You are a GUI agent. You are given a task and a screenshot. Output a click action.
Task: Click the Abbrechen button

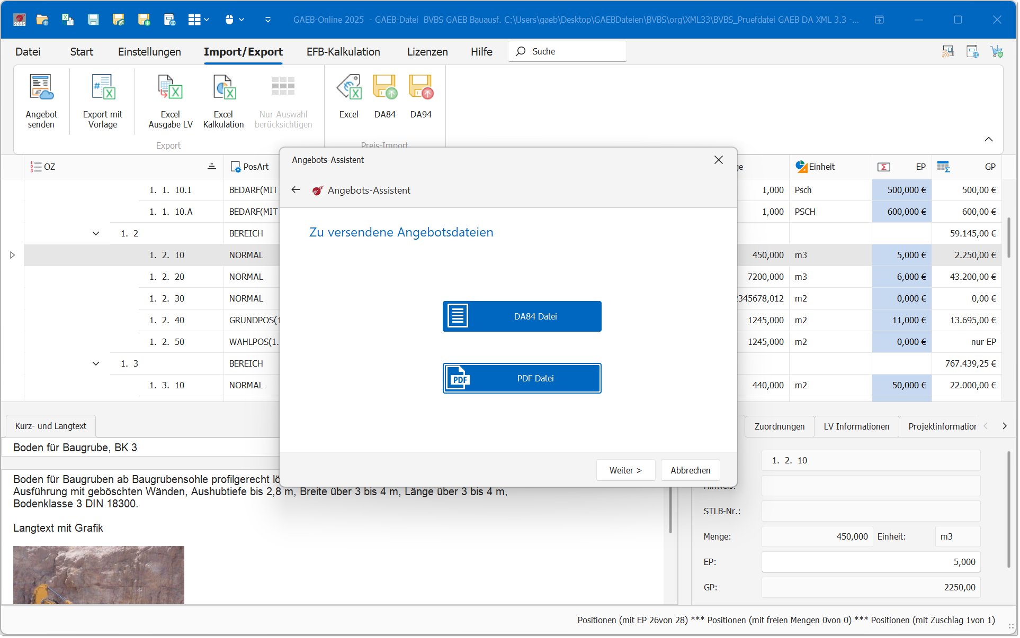tap(690, 470)
